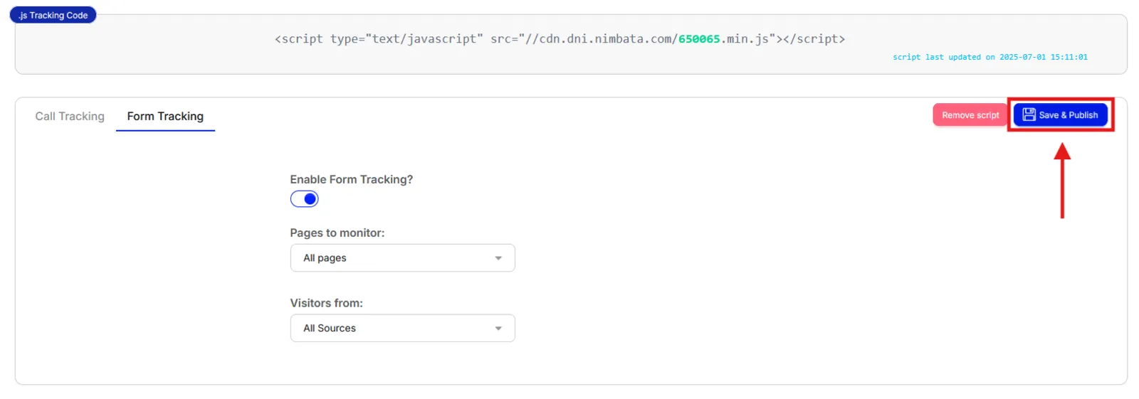Click the Remove script button

(x=970, y=115)
